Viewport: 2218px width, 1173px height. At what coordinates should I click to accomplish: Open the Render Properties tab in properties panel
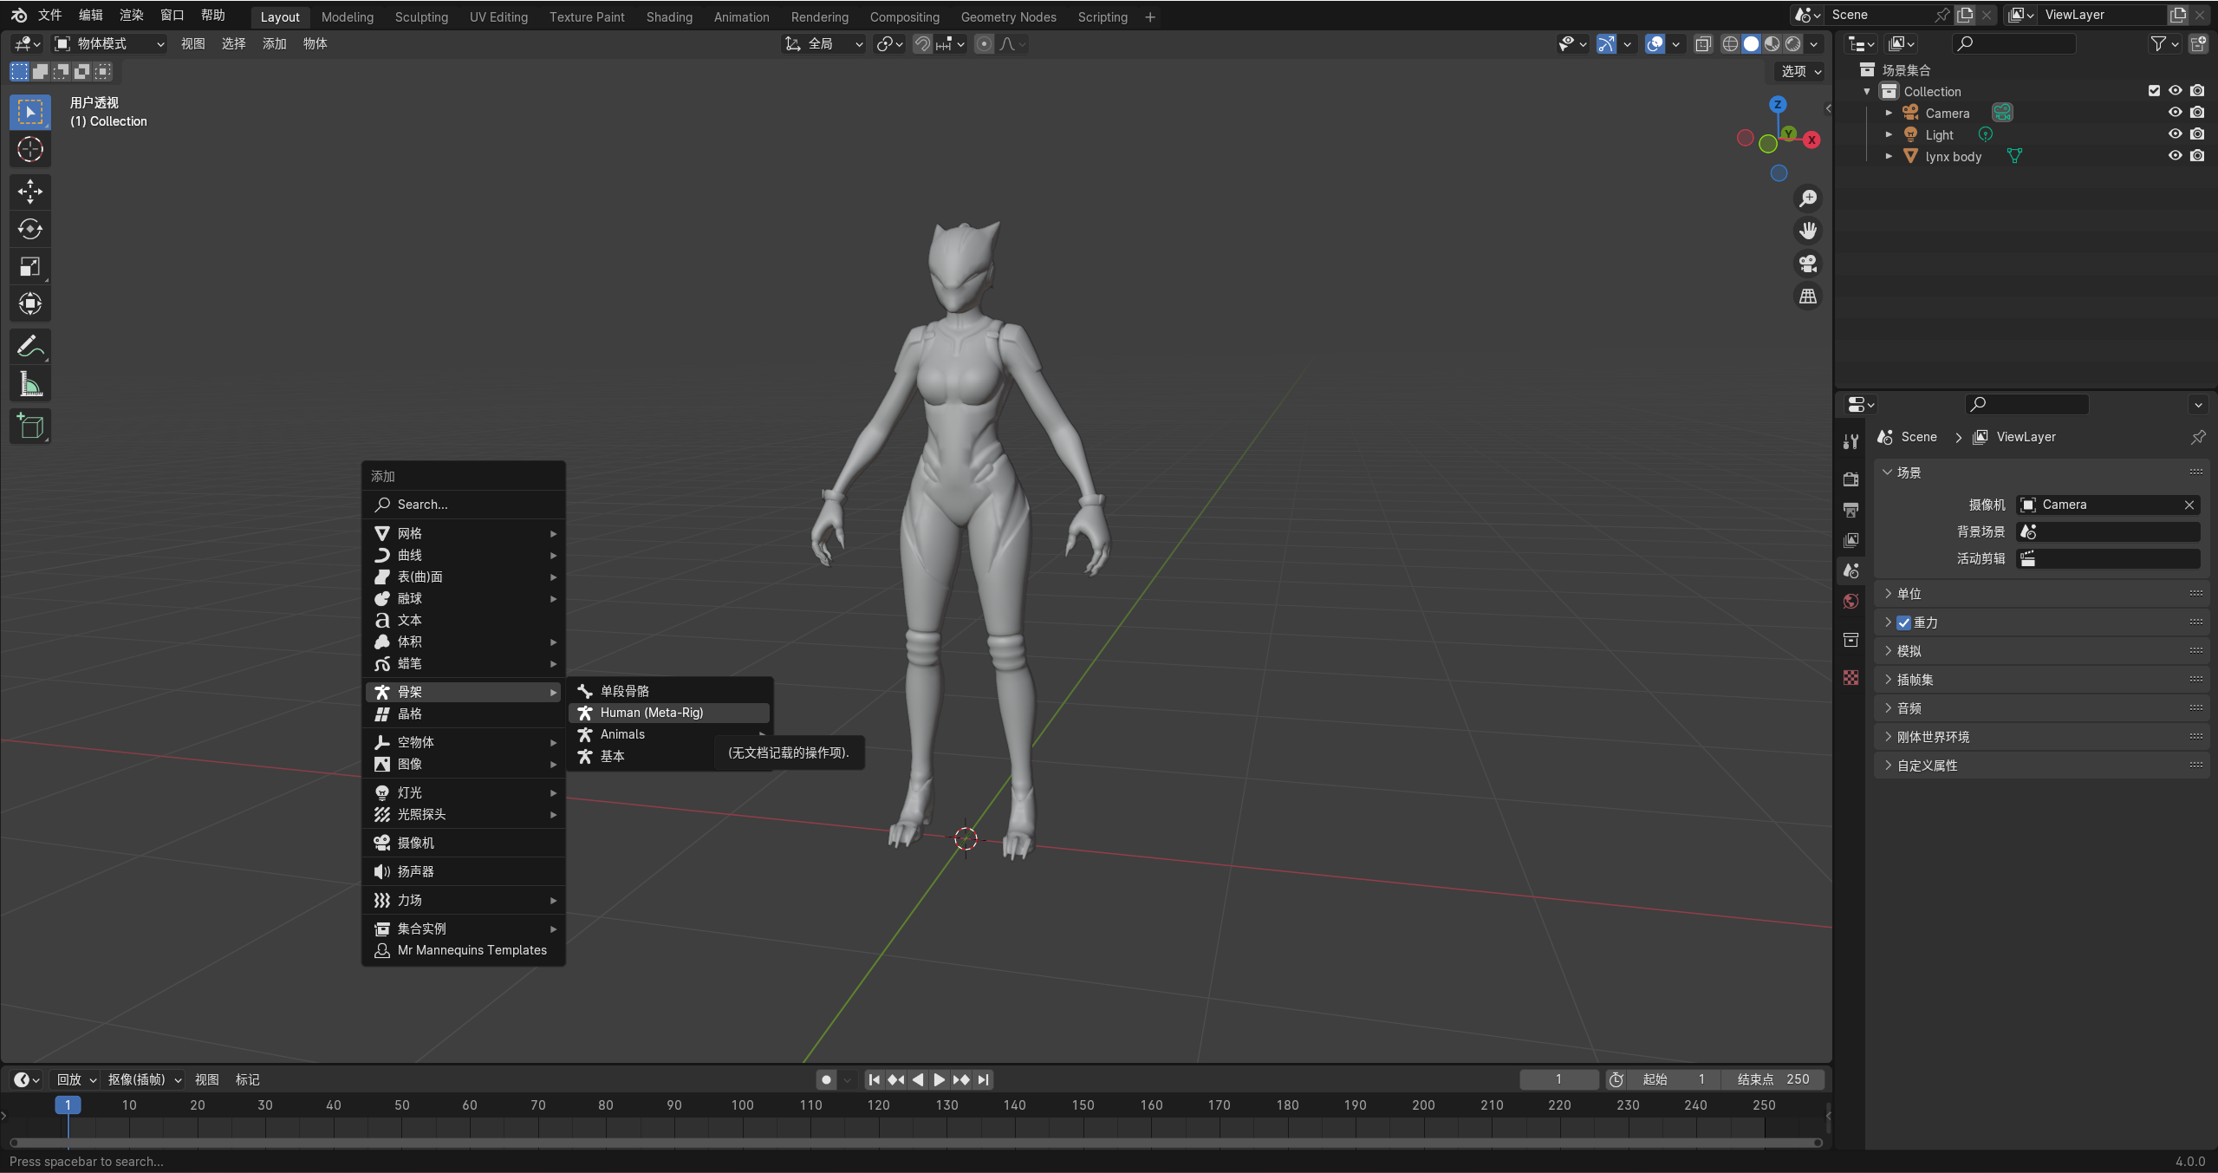(1851, 479)
